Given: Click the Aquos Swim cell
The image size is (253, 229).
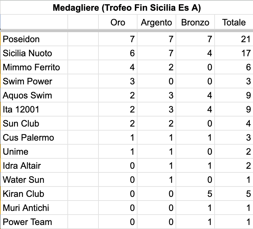Looking at the screenshot, I should point(34,95).
